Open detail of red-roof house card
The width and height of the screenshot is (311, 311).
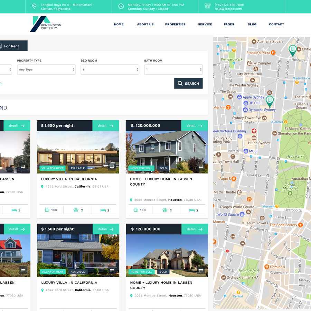tap(17, 229)
